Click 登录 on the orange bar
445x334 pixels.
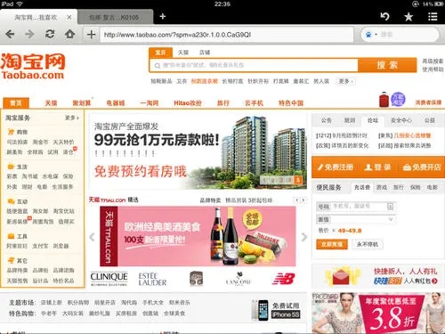(377, 167)
